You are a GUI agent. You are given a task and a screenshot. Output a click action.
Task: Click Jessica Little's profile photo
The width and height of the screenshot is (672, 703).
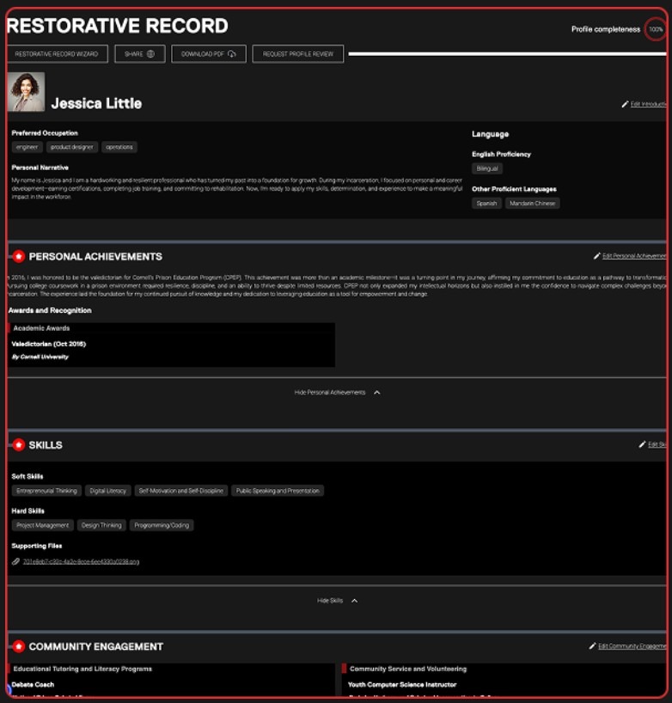[x=26, y=91]
